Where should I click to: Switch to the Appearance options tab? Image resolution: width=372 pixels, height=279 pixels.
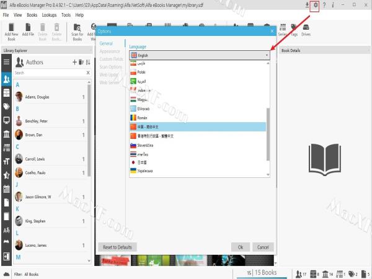110,52
